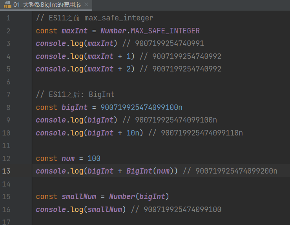Click the comment '900719925474099200n' on line 13
Screen dimensions: 290x225
236,171
